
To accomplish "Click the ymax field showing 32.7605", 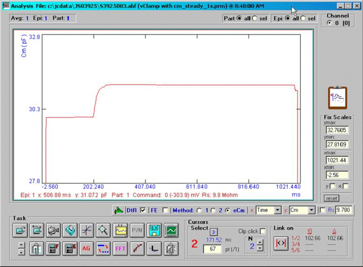I will point(337,130).
